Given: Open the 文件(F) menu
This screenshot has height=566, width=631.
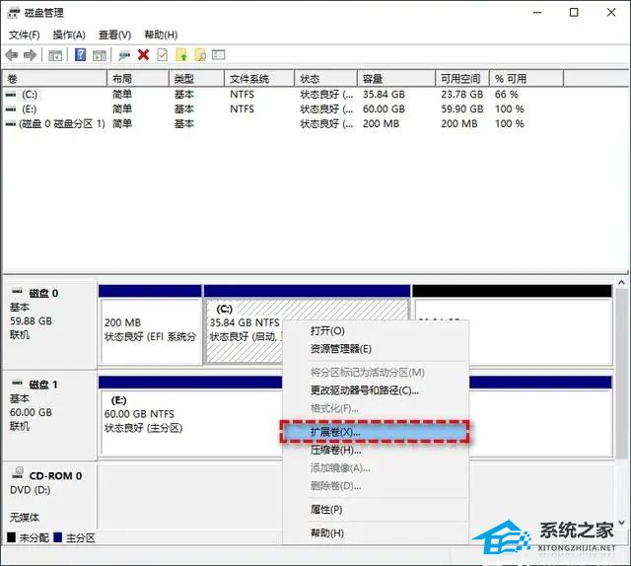Looking at the screenshot, I should pyautogui.click(x=24, y=35).
